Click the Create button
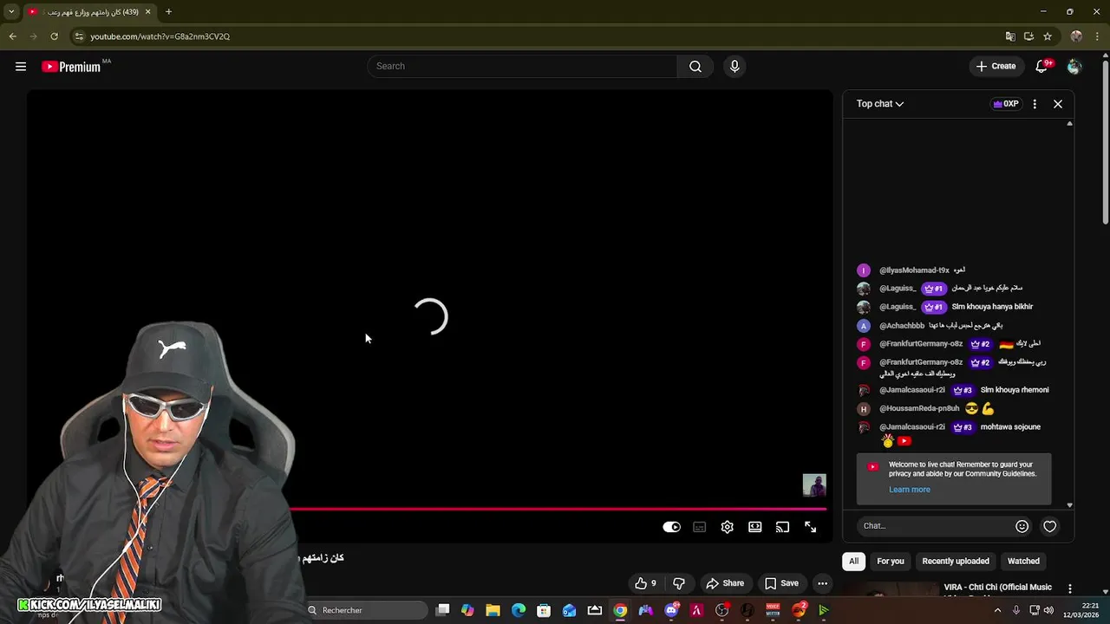 pyautogui.click(x=996, y=67)
